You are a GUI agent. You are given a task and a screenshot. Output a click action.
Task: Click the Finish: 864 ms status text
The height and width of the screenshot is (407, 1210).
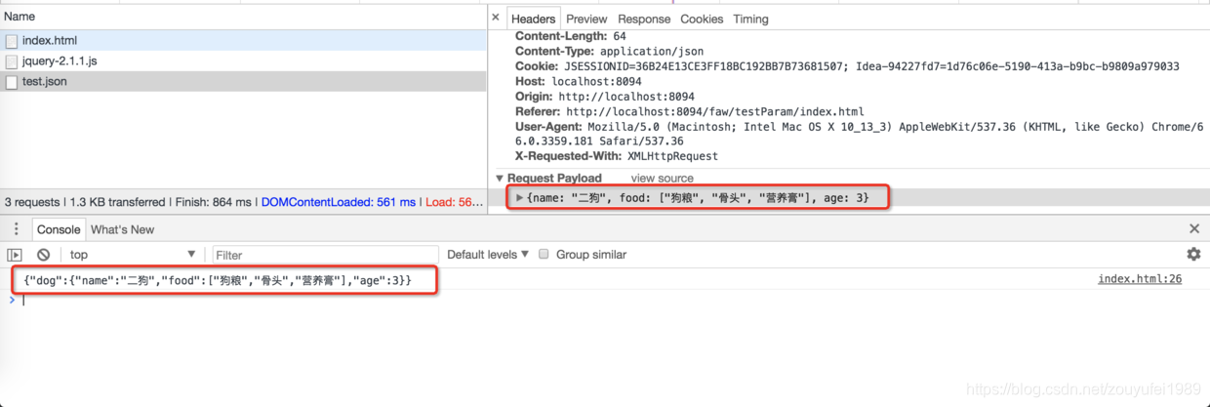[212, 202]
